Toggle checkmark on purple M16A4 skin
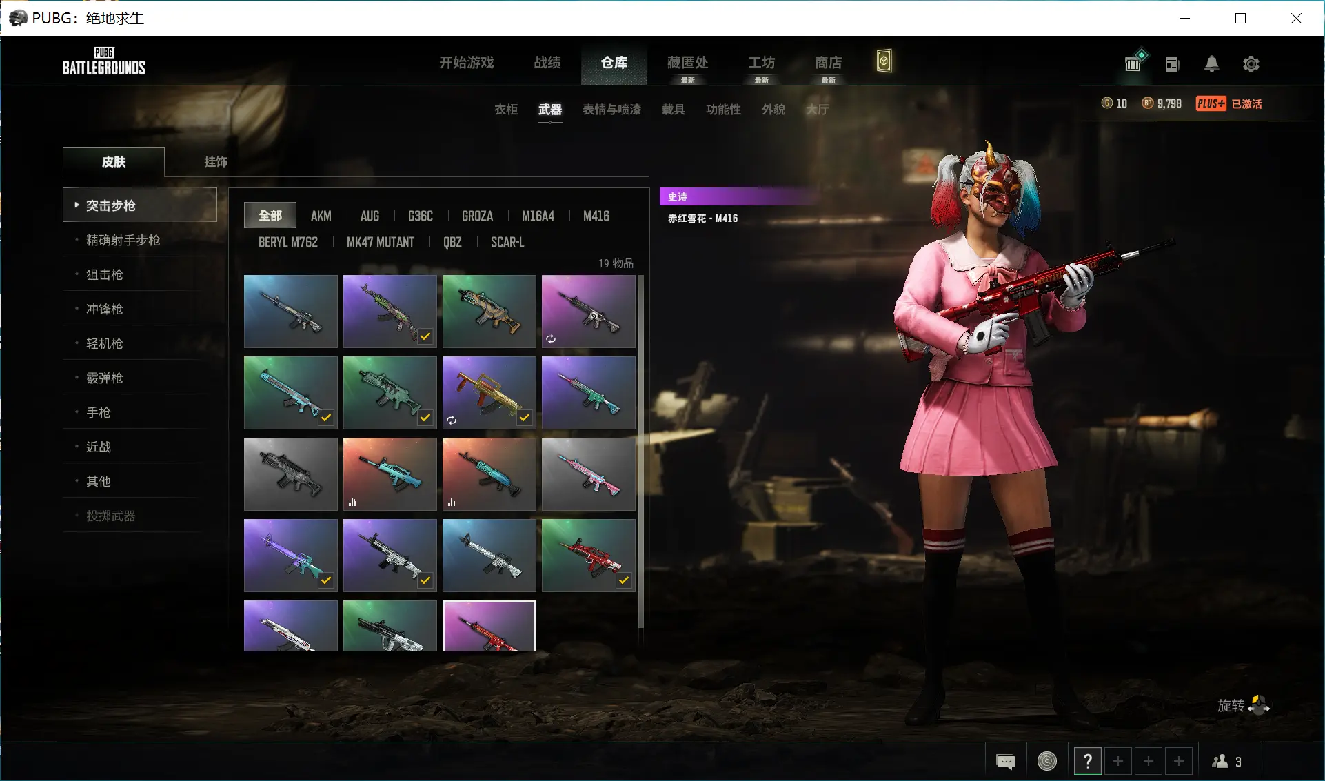 coord(326,580)
